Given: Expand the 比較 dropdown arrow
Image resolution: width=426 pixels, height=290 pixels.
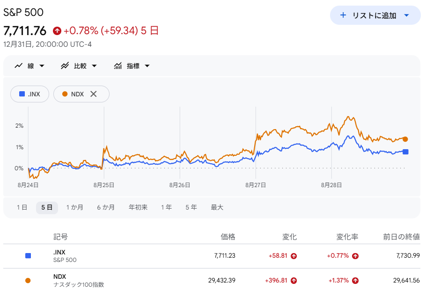Looking at the screenshot, I should (x=94, y=66).
